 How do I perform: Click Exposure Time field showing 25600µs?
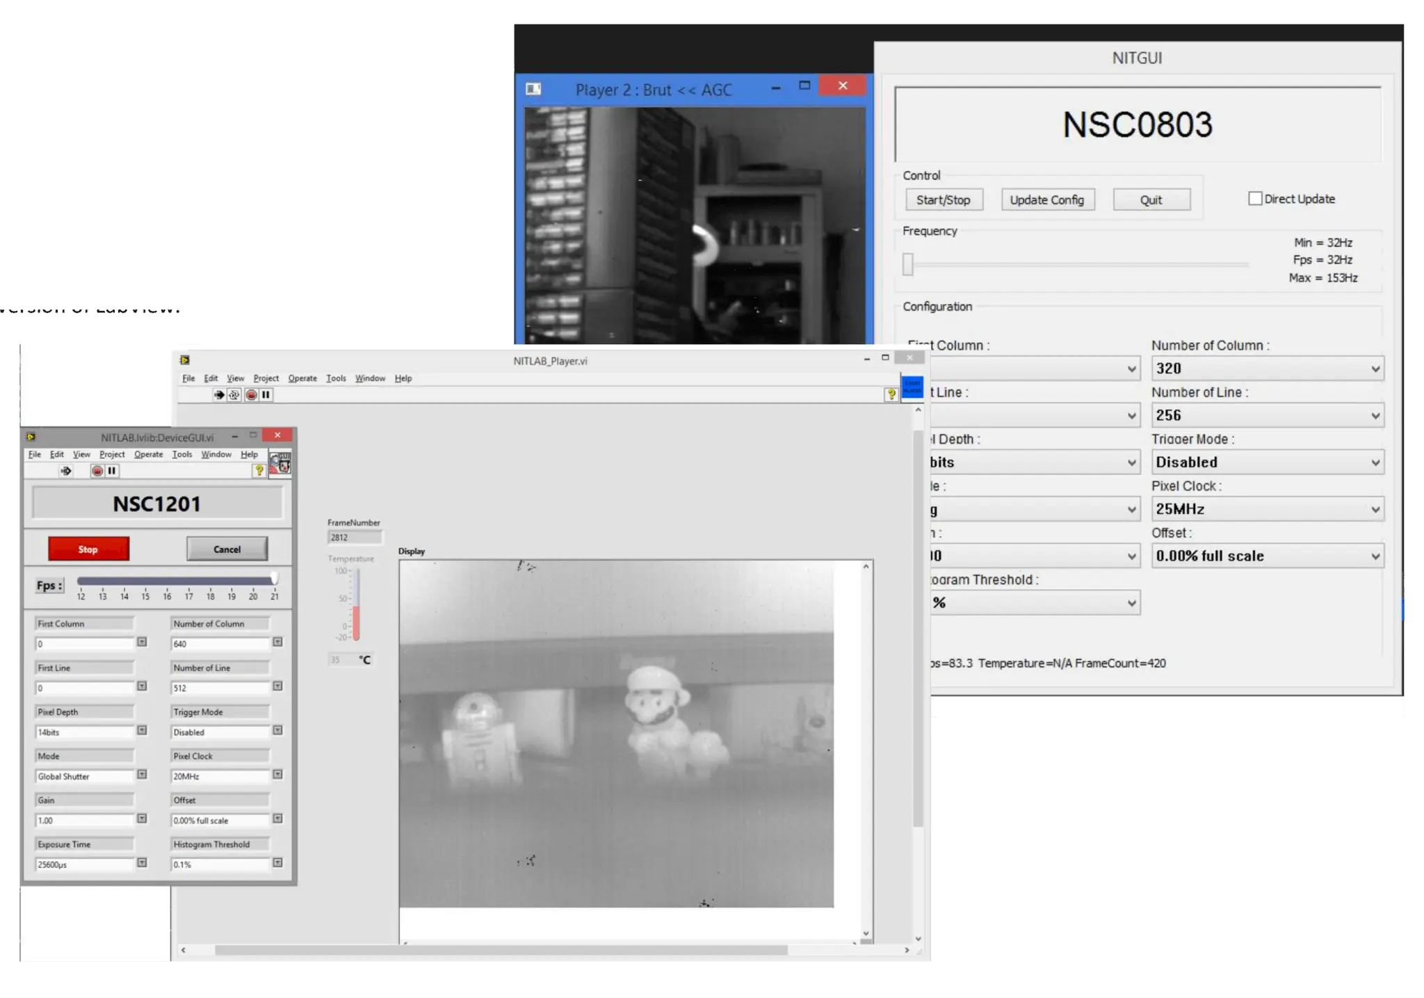(84, 864)
